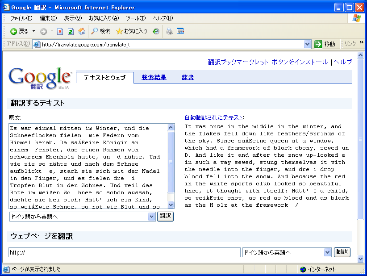Go to Home page icon
This screenshot has width=367, height=276.
pyautogui.click(x=82, y=31)
